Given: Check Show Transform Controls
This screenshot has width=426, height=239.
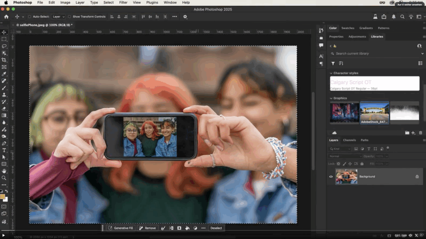Looking at the screenshot, I should tap(70, 17).
